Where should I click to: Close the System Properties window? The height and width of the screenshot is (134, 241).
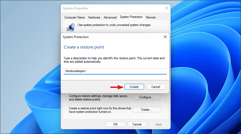coord(167,8)
